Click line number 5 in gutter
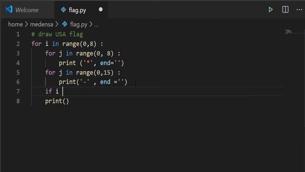 pyautogui.click(x=18, y=73)
